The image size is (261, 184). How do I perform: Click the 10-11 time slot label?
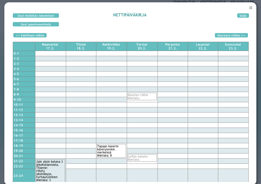[x=24, y=105]
